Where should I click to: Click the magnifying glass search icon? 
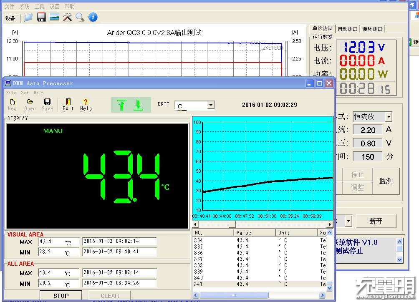(80, 17)
